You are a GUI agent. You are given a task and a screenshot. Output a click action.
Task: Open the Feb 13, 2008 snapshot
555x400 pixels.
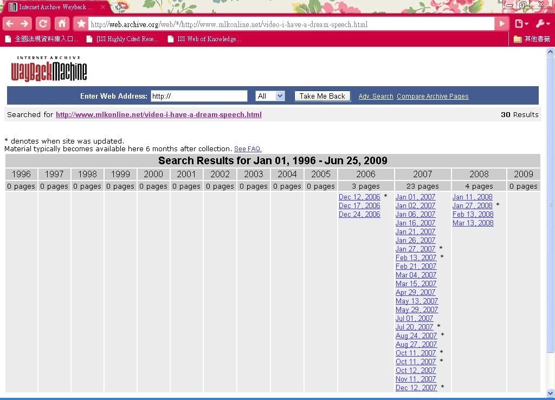click(473, 214)
